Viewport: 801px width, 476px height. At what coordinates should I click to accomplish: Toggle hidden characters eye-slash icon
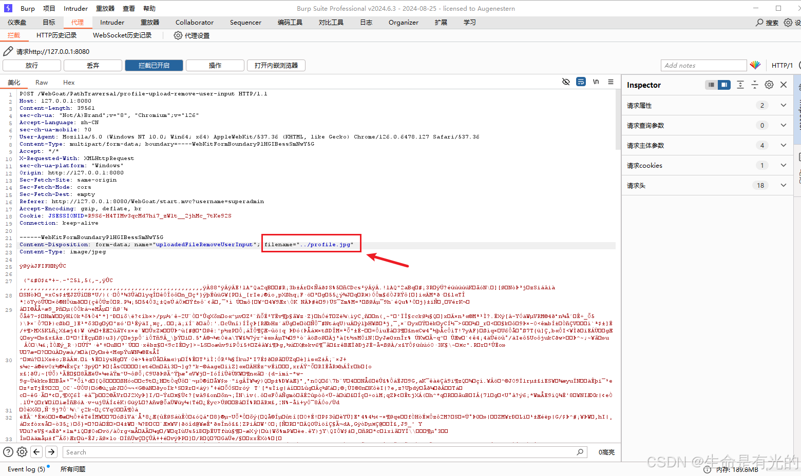[x=566, y=82]
